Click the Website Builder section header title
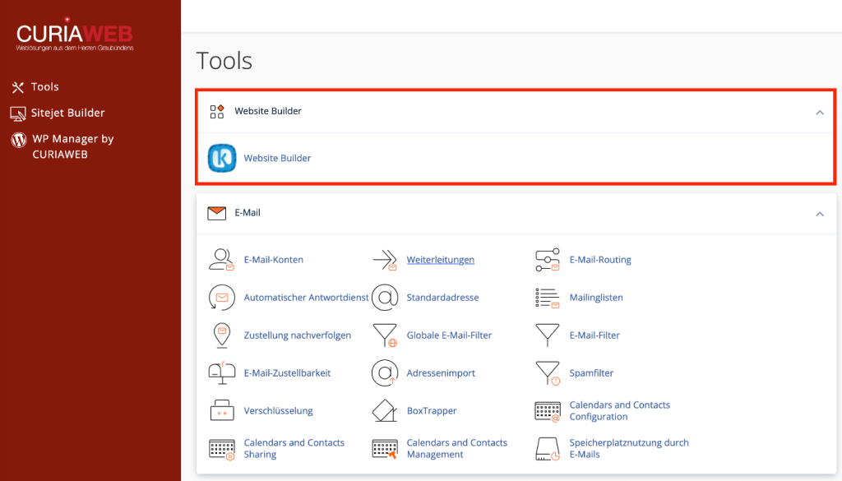This screenshot has width=842, height=481. (x=268, y=111)
